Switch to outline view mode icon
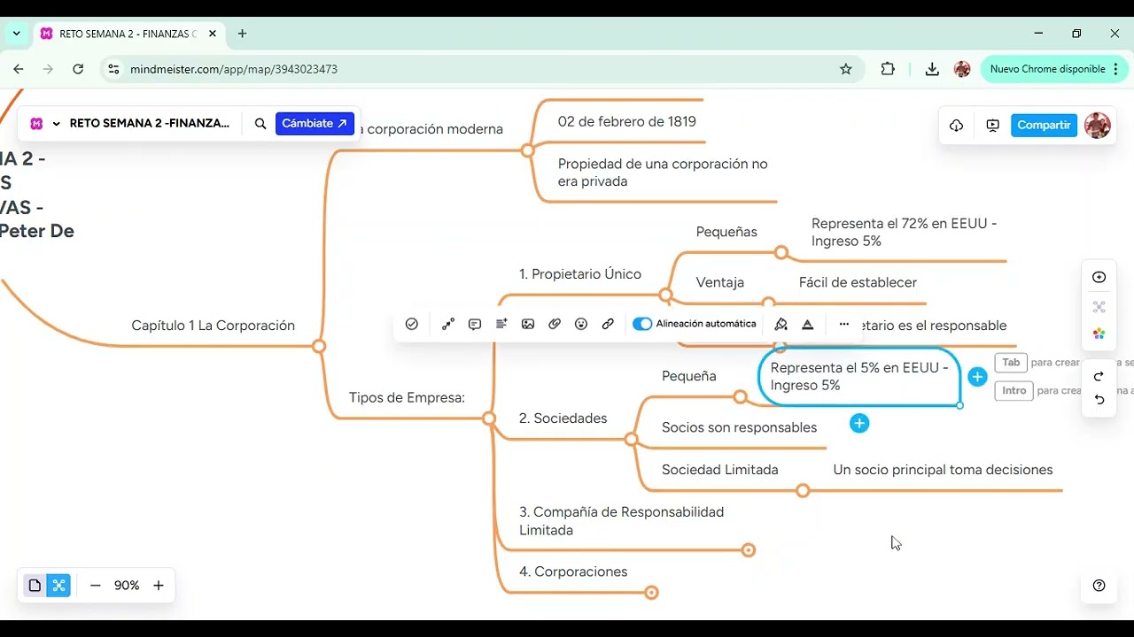This screenshot has height=637, width=1134. tap(35, 586)
